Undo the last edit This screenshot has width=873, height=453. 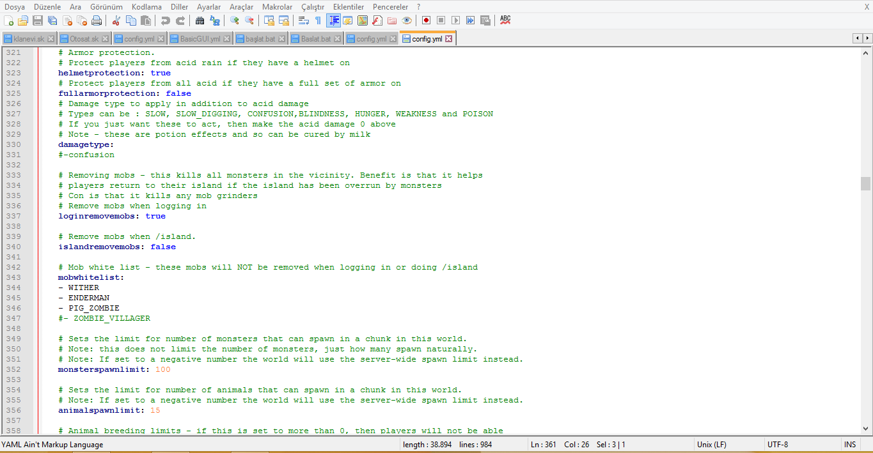(x=166, y=20)
